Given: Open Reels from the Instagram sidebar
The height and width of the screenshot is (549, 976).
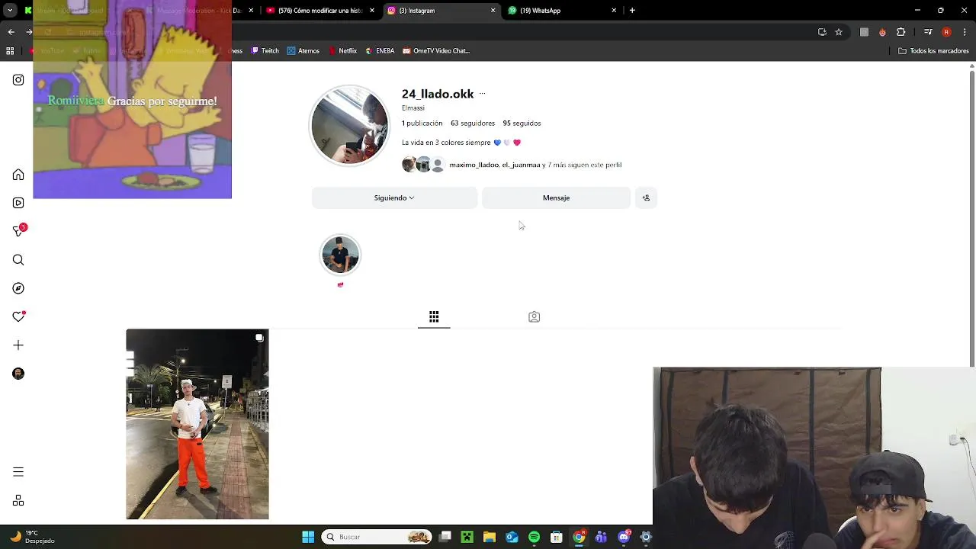Looking at the screenshot, I should 18,203.
